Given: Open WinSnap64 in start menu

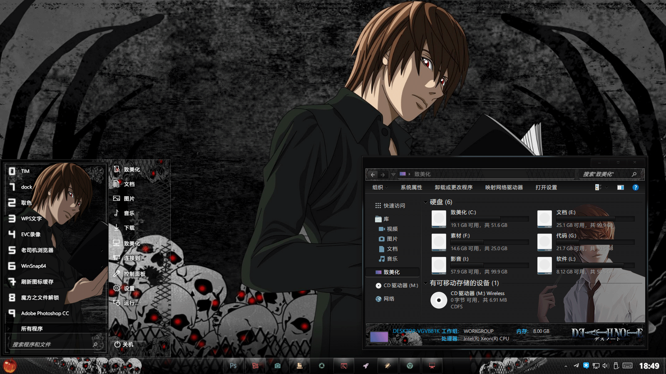Looking at the screenshot, I should click(x=55, y=266).
